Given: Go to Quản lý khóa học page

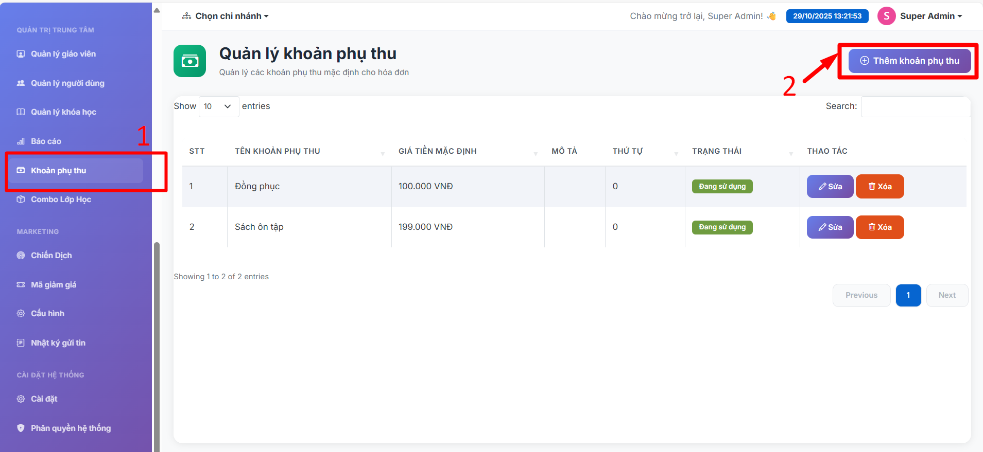Looking at the screenshot, I should [x=63, y=112].
